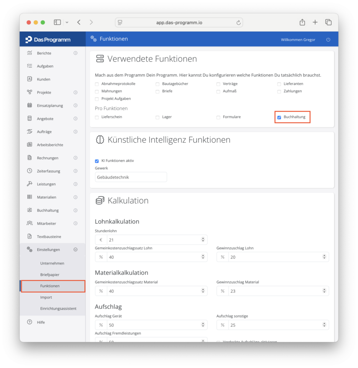Click the Materialien barcode icon
This screenshot has height=368, width=358.
[29, 197]
